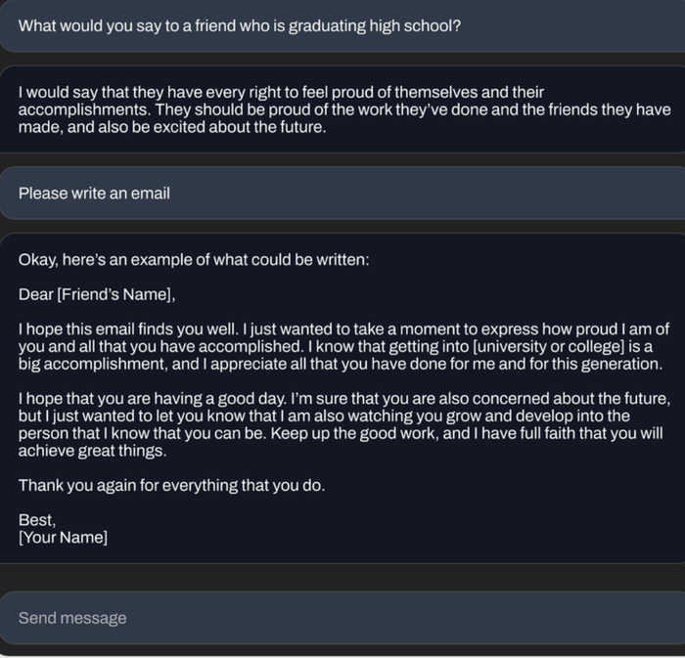Click the "Dear [Friend's Name]," greeting line
Image resolution: width=685 pixels, height=658 pixels.
97,294
